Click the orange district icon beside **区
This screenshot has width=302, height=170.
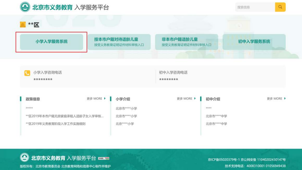tap(23, 24)
